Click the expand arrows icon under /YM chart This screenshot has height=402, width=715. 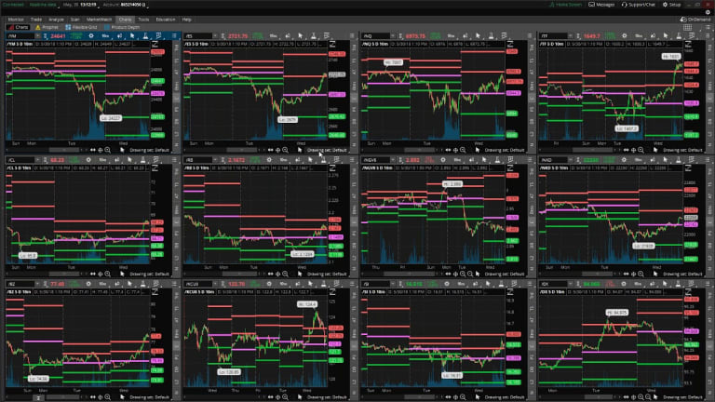(x=93, y=150)
